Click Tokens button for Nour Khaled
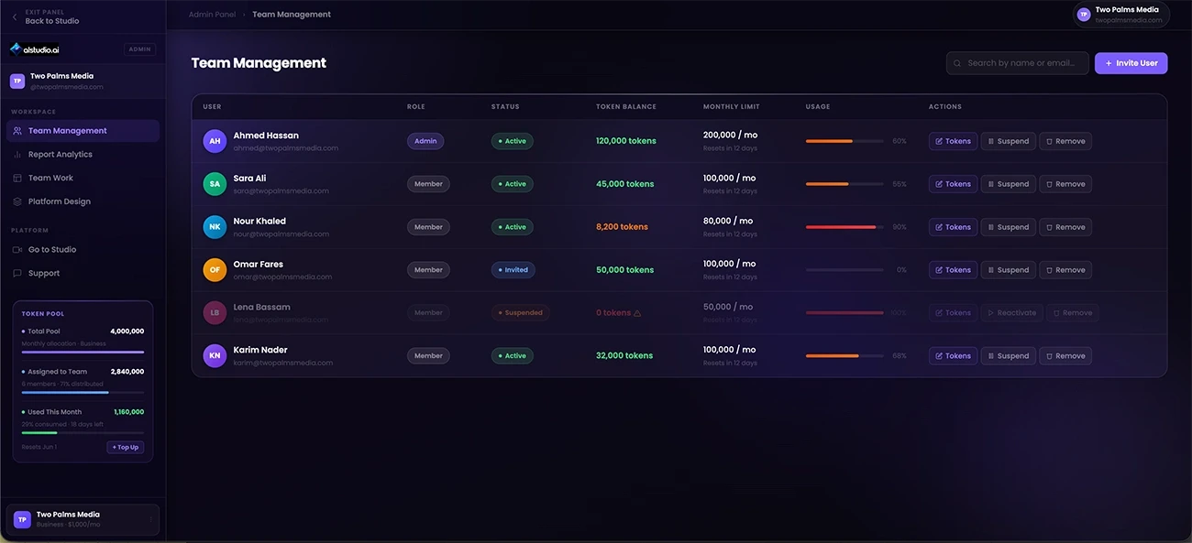 point(953,227)
